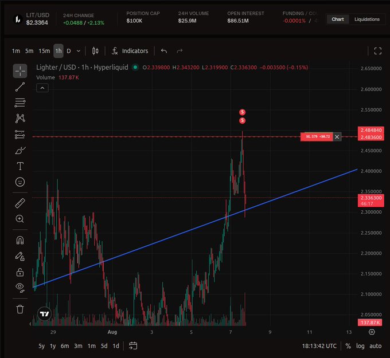The image size is (390, 358).
Task: Click the 24H Volume $25.9M value
Action: click(x=187, y=21)
